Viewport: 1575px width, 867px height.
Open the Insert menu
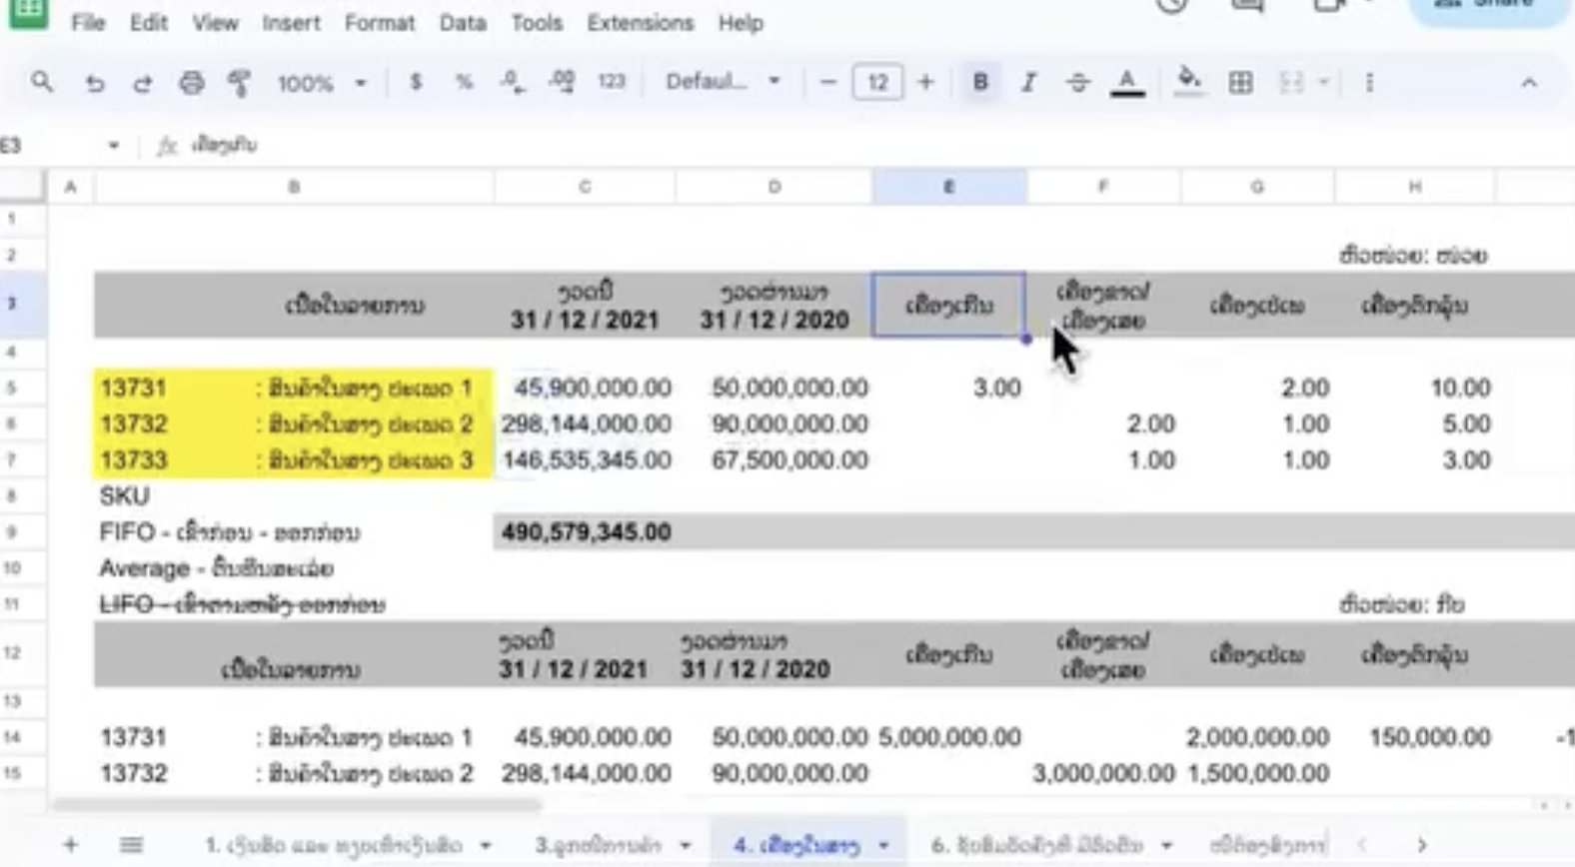coord(291,23)
